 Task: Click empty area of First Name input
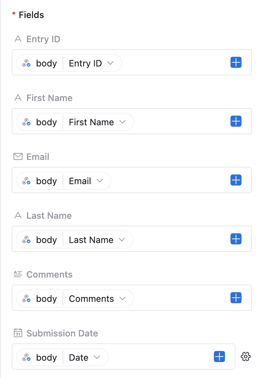coord(180,121)
